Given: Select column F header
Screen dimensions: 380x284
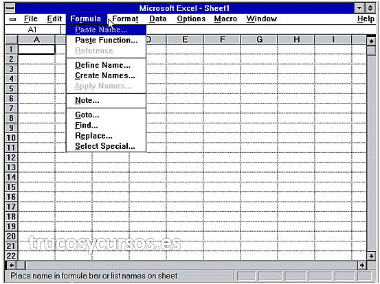Looking at the screenshot, I should [222, 39].
